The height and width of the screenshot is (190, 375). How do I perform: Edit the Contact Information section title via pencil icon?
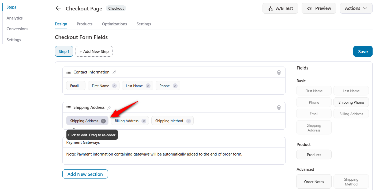[x=114, y=72]
